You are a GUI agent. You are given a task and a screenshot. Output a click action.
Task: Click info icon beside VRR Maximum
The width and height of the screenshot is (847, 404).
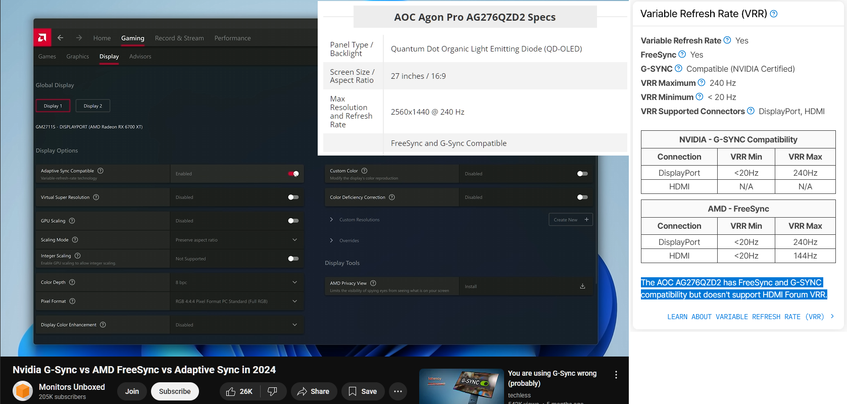pyautogui.click(x=702, y=82)
